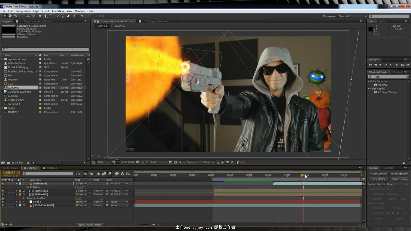Hide layer 2 TRIANGLE eye icon

(x=3, y=191)
